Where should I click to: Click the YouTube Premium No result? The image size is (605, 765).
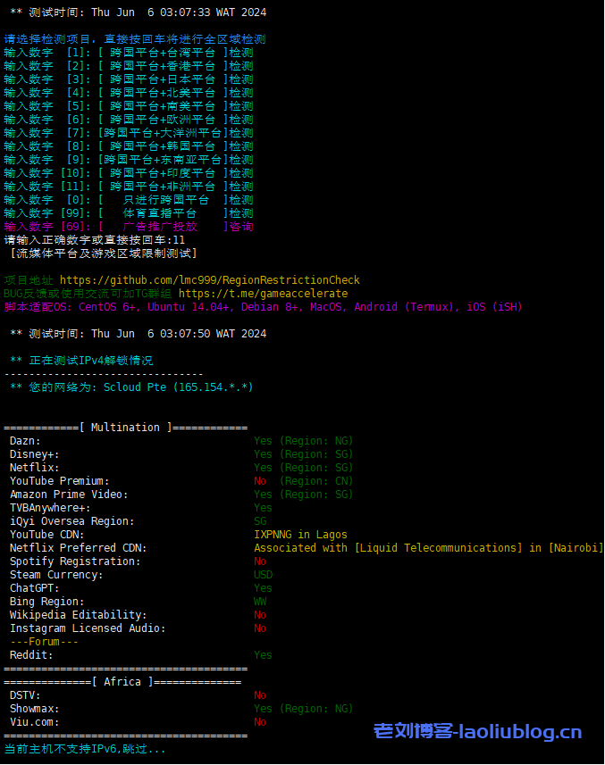point(260,481)
